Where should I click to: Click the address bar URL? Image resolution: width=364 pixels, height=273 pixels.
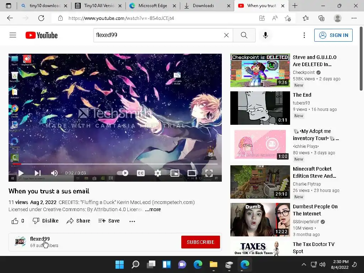[x=121, y=18]
